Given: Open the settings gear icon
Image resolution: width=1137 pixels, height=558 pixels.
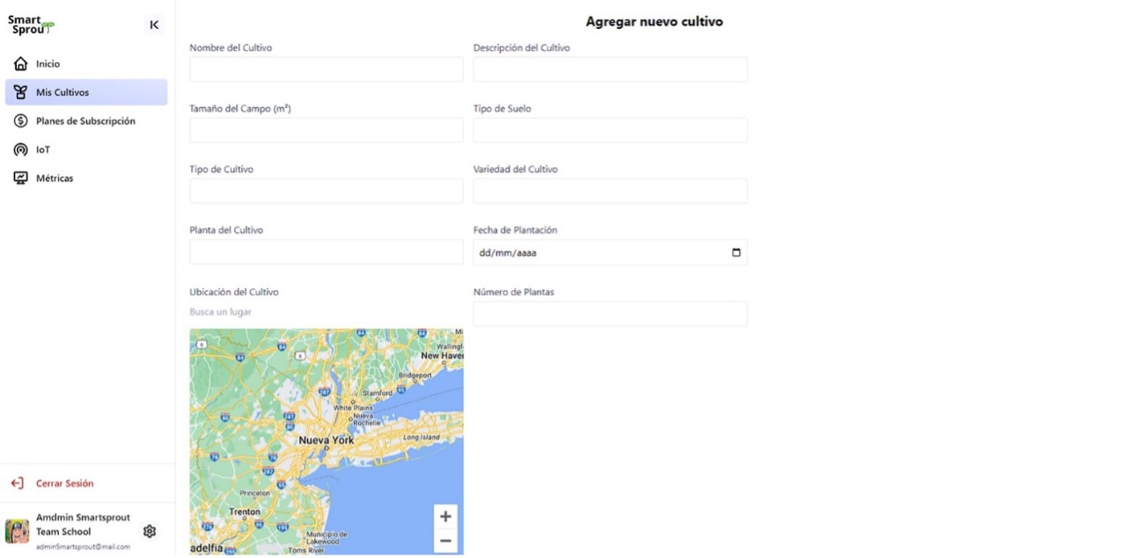Looking at the screenshot, I should point(150,532).
